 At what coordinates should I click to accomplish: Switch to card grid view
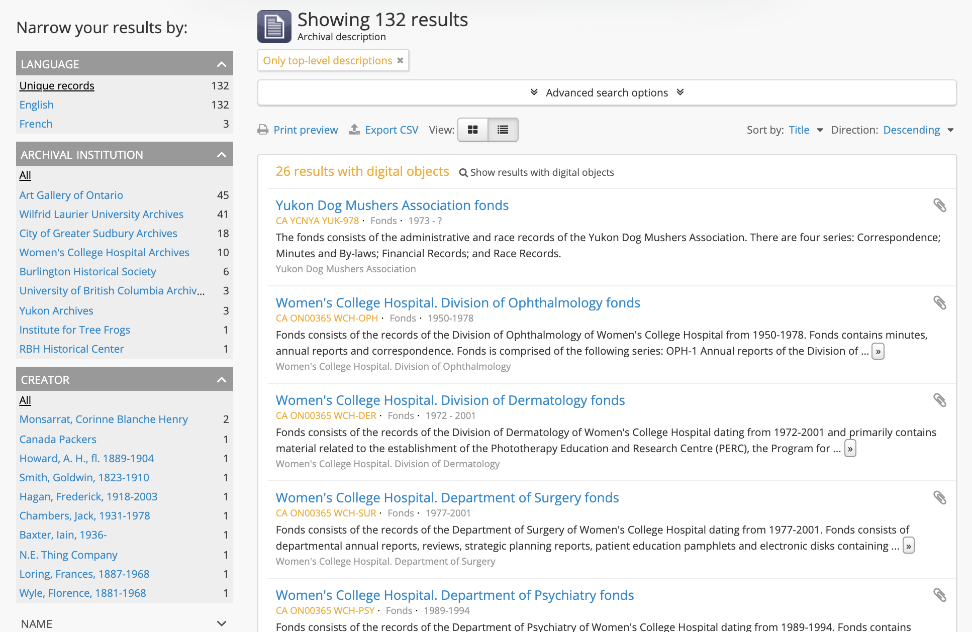click(472, 130)
